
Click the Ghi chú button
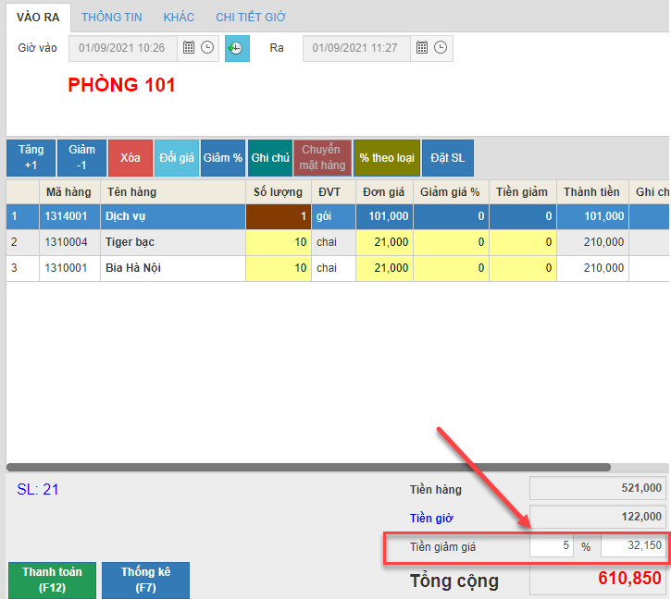click(x=269, y=158)
